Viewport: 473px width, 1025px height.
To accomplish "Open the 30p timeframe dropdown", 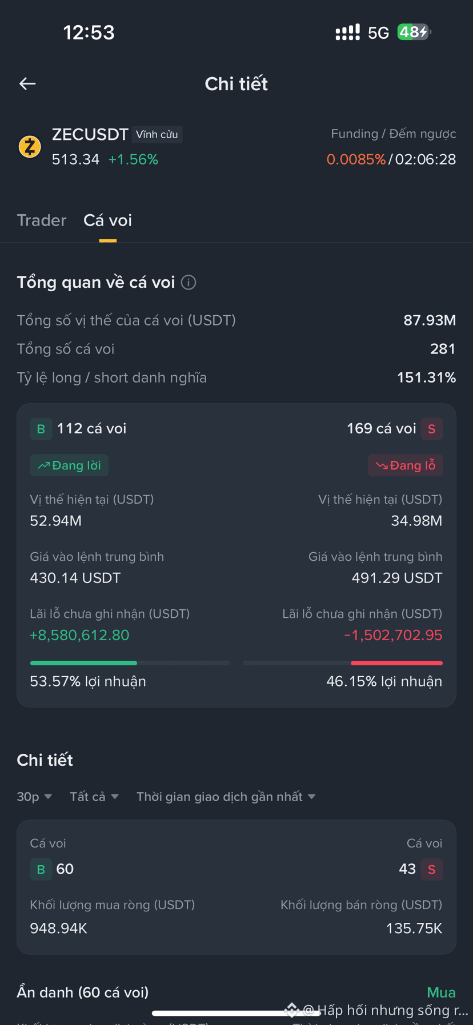I will (34, 797).
